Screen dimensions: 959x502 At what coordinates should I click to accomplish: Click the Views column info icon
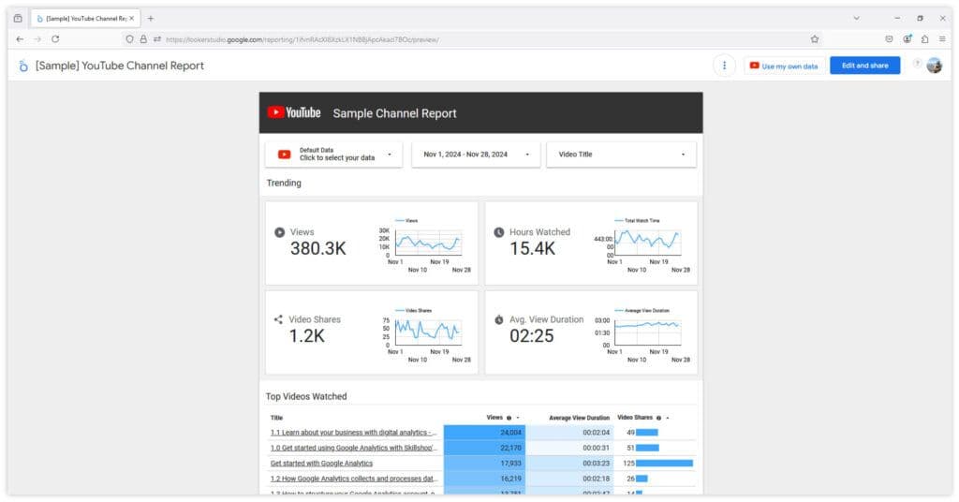click(x=509, y=418)
